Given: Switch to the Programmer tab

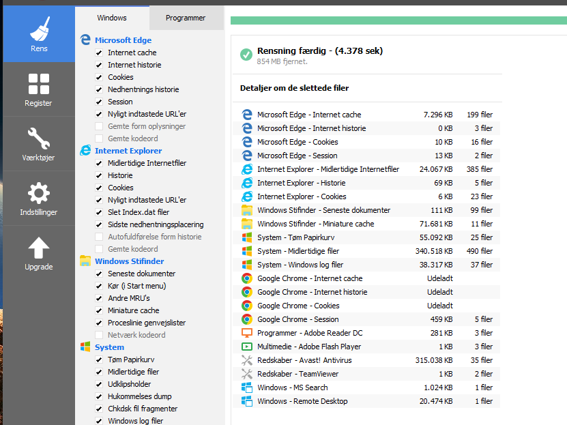Looking at the screenshot, I should coord(186,18).
